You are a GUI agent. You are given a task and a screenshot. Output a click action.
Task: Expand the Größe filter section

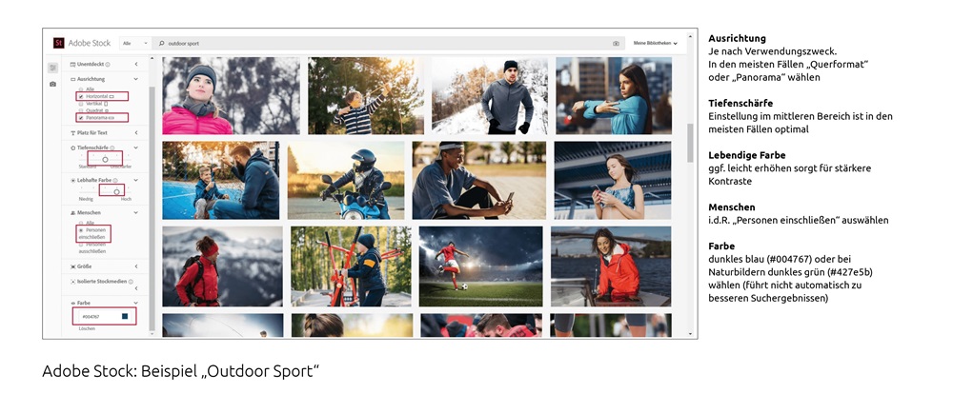pyautogui.click(x=136, y=266)
